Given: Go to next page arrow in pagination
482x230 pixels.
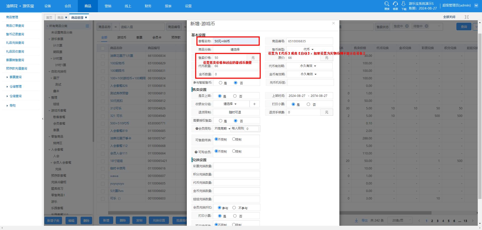Looking at the screenshot, I should click(x=473, y=221).
